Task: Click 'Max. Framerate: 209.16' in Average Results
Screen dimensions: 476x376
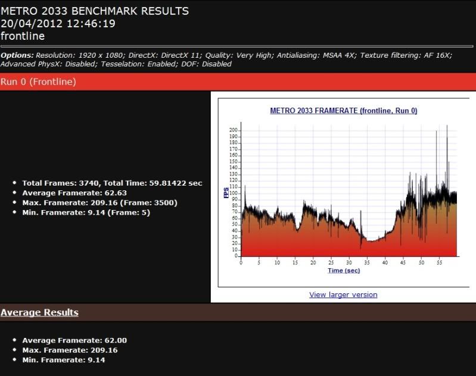Action: (x=70, y=350)
